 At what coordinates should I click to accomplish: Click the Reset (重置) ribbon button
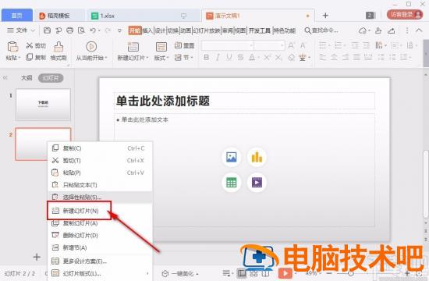tap(184, 45)
